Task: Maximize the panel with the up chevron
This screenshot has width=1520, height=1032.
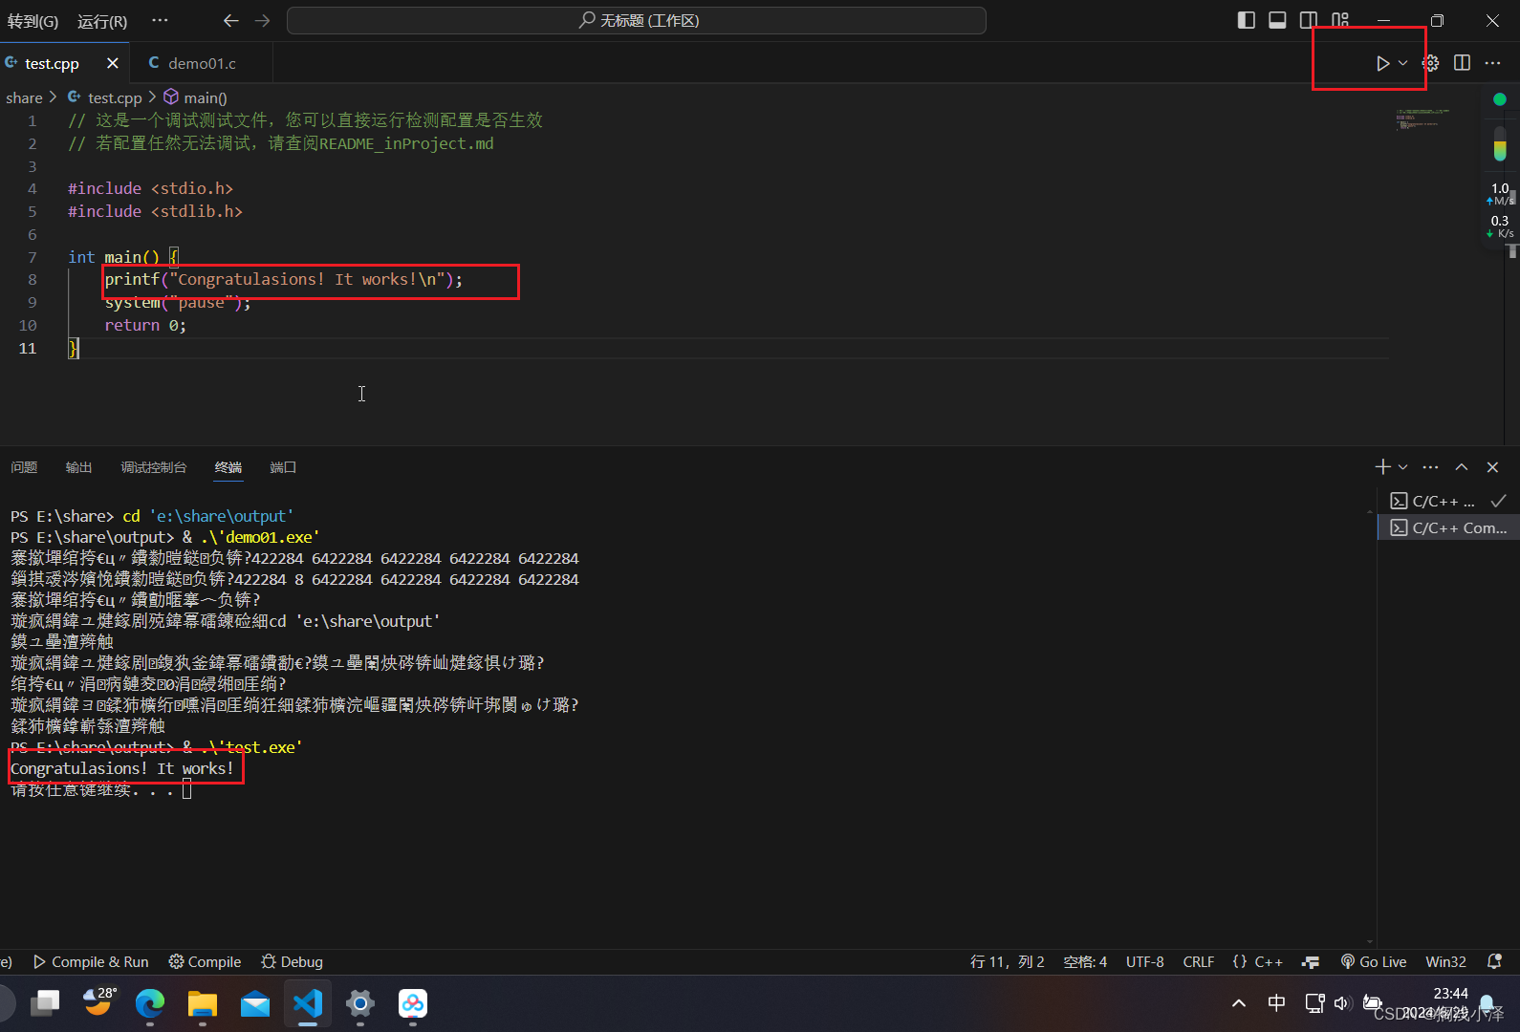Action: (x=1462, y=466)
